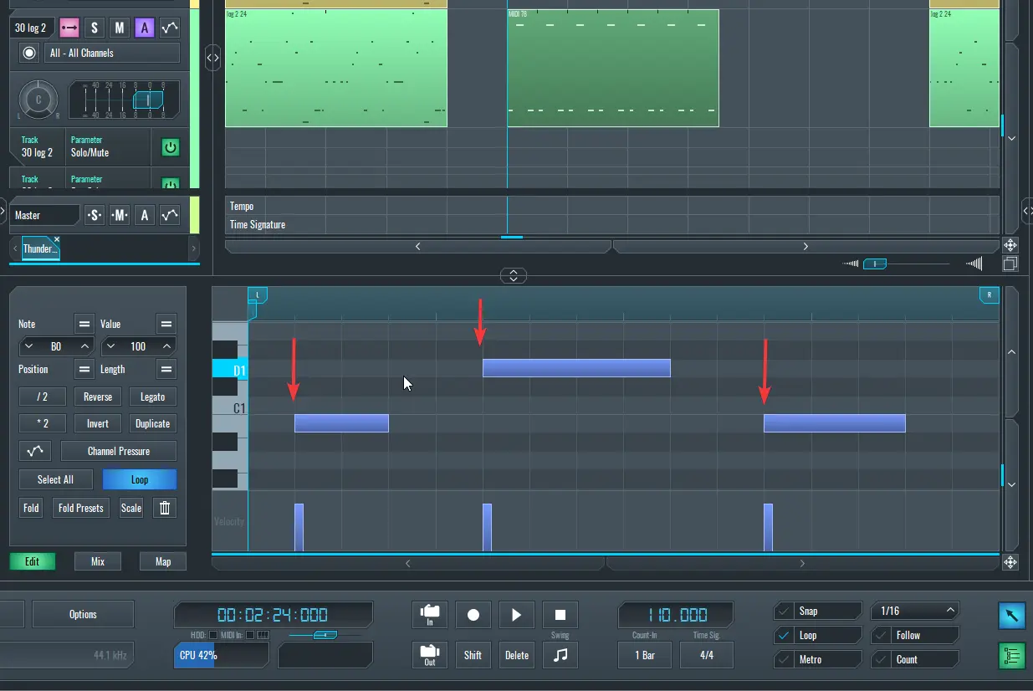Image resolution: width=1033 pixels, height=691 pixels.
Task: Select the D1 note in the piano roll
Action: 576,368
